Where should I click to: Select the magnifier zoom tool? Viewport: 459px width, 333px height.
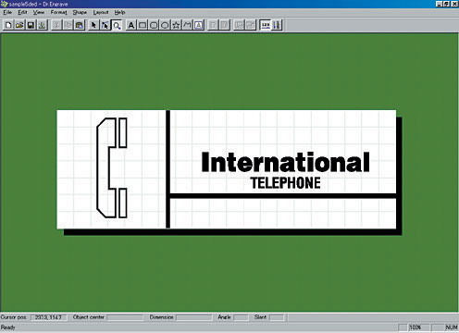[117, 25]
